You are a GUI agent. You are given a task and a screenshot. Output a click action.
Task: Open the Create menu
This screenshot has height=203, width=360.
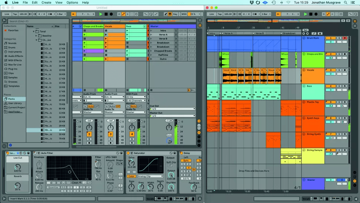click(46, 3)
